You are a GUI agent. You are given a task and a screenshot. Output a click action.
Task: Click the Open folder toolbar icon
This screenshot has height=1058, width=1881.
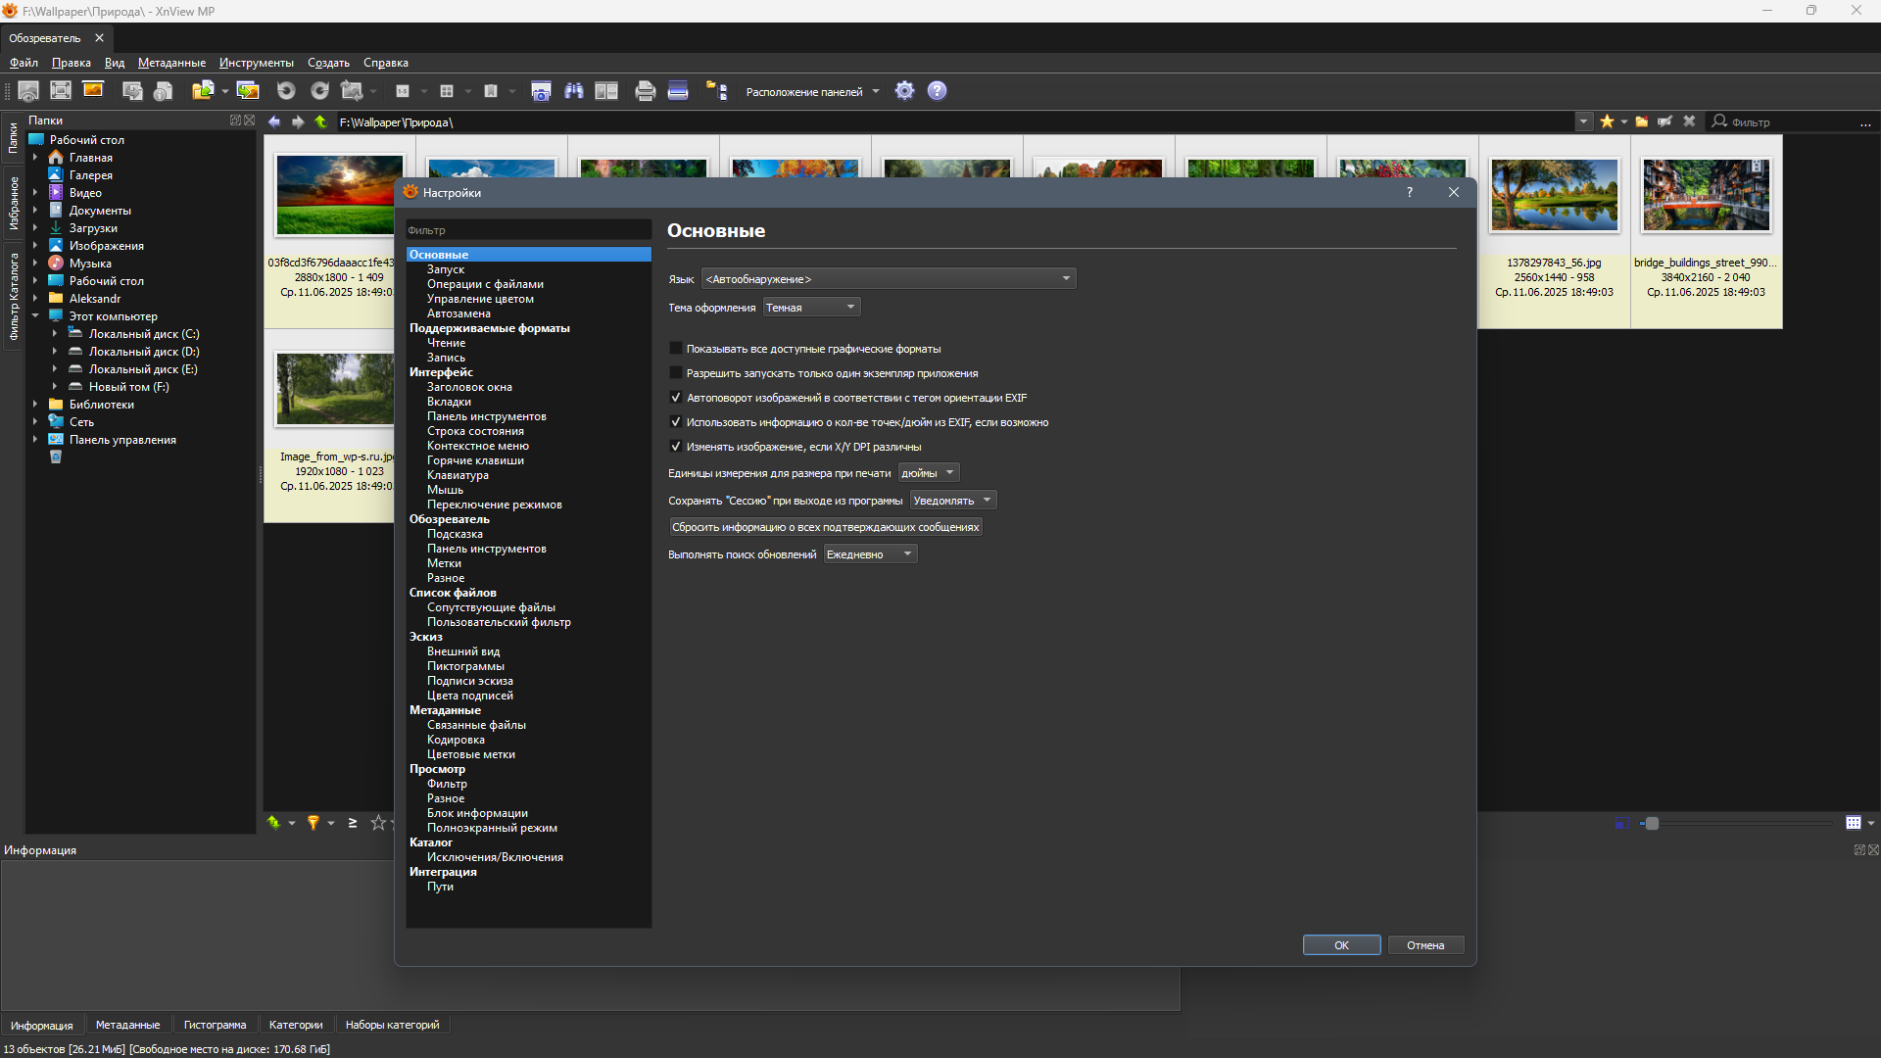click(x=203, y=91)
